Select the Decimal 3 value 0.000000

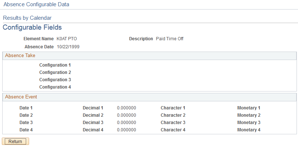coord(127,123)
